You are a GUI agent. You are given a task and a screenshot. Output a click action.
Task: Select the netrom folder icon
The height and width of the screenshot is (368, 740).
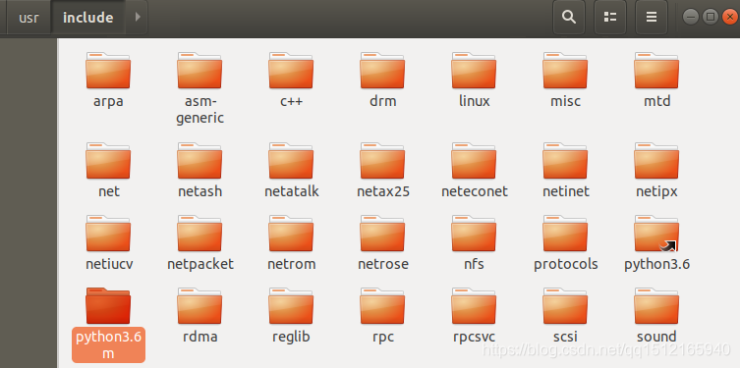tap(291, 234)
